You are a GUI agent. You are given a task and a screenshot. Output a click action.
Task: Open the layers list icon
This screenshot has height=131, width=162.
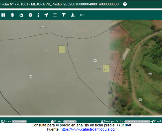click(x=12, y=15)
